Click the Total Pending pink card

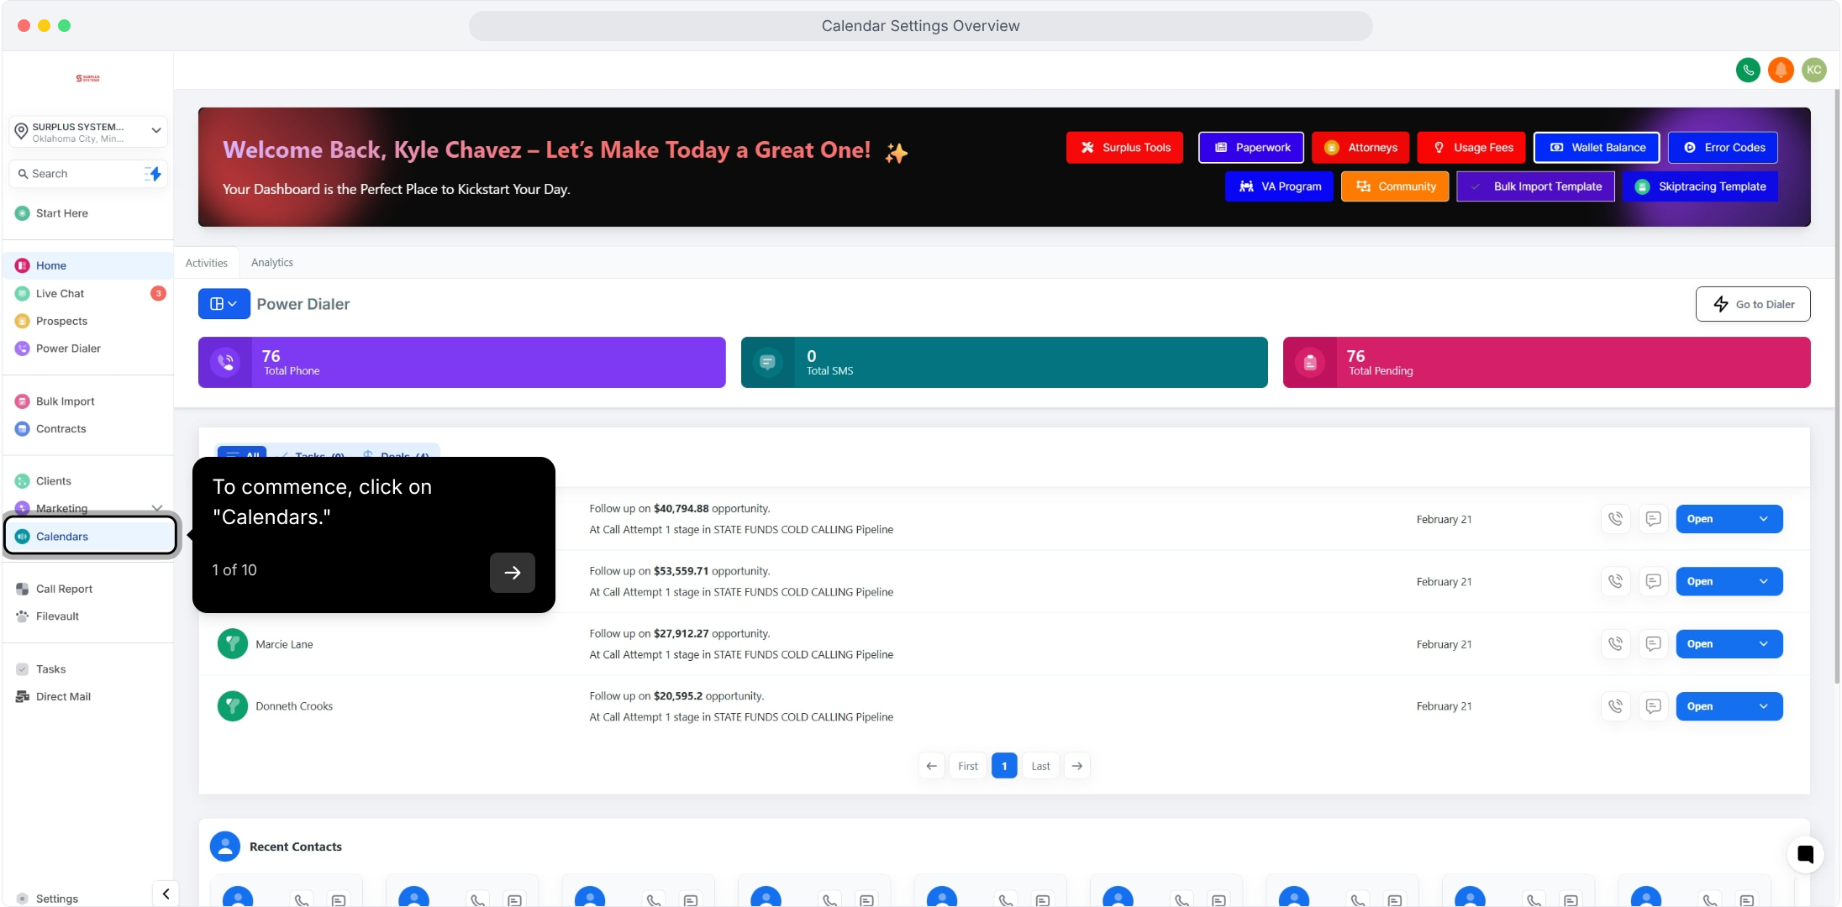[x=1545, y=363]
